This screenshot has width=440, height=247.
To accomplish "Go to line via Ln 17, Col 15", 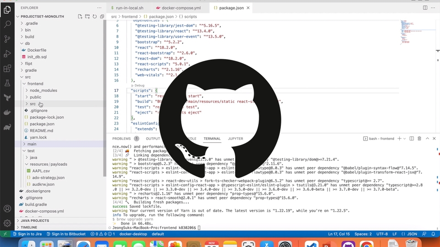I will coord(339,234).
